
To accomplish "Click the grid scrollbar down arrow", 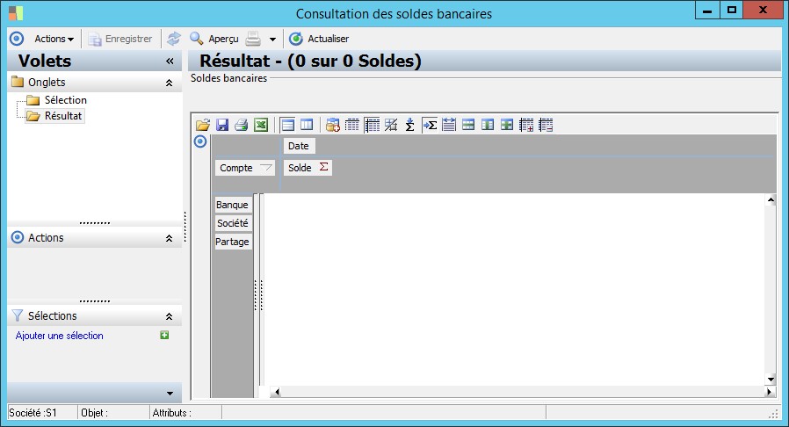I will pos(771,380).
